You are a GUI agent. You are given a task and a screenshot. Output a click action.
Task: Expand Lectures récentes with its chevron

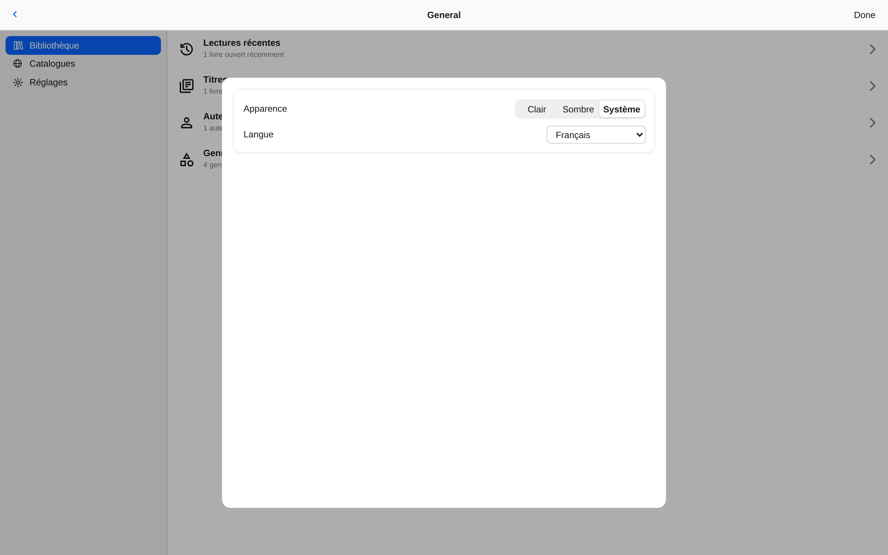point(873,49)
